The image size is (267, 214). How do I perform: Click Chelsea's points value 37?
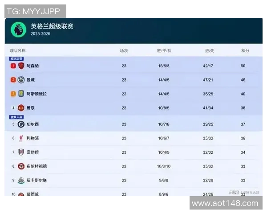[243, 124]
